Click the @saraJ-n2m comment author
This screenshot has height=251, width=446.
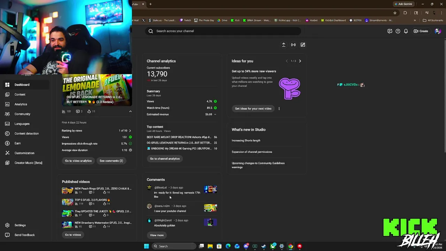point(162,206)
